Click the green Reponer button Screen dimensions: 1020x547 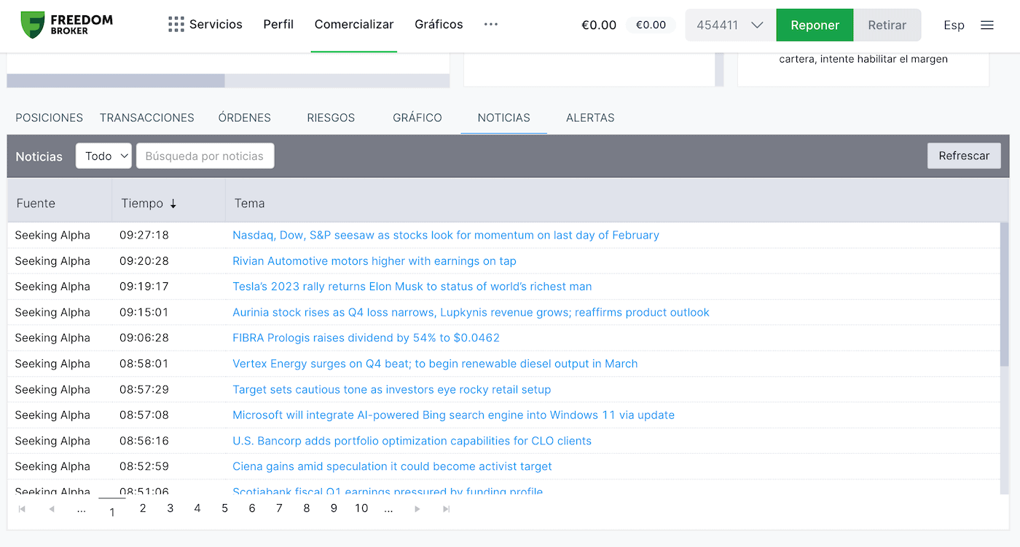(815, 25)
